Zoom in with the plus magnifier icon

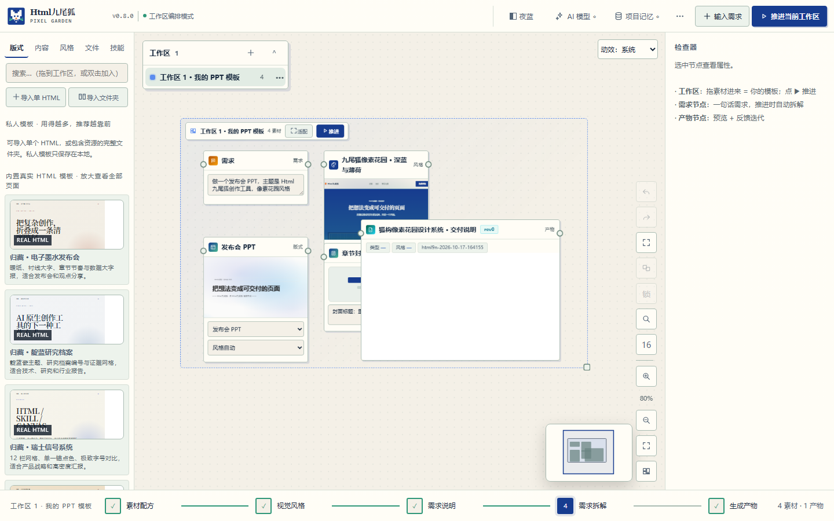tap(646, 376)
